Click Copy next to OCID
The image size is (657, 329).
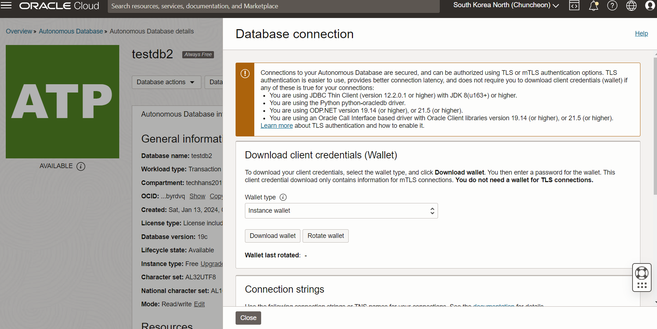point(216,196)
